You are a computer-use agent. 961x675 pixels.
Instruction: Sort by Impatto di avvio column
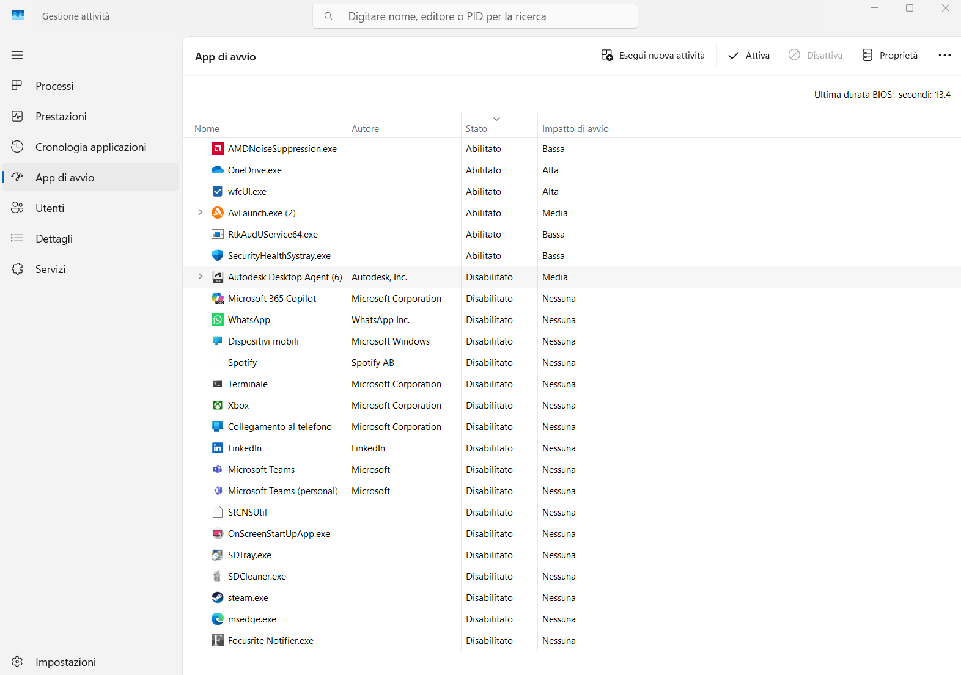[x=575, y=125]
